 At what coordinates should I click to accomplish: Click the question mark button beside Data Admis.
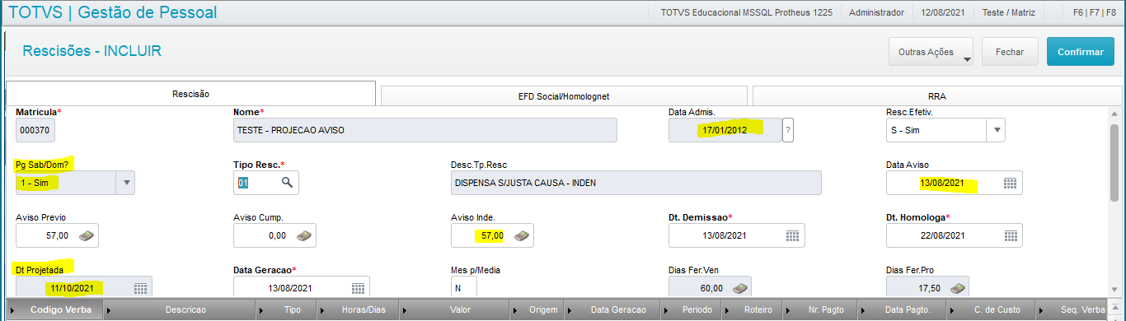[788, 130]
